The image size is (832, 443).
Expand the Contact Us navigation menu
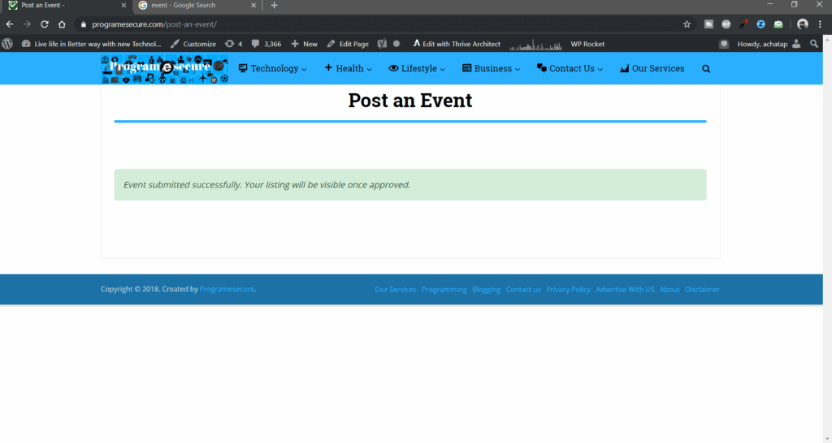coord(570,68)
